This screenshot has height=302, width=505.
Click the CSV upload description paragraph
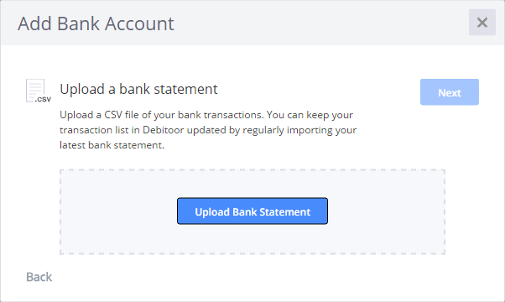208,130
